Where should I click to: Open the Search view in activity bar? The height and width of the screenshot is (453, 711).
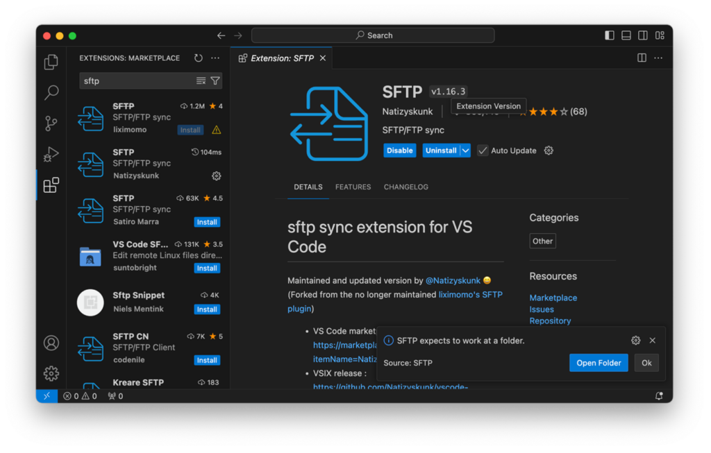51,92
